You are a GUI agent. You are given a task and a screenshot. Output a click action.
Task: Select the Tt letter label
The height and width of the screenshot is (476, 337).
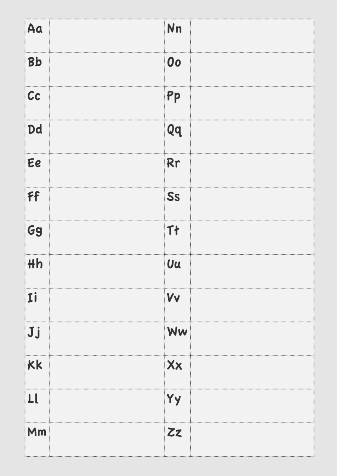[x=173, y=231]
